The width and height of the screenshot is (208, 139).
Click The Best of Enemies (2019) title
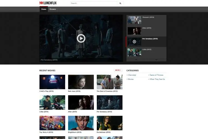(107, 91)
